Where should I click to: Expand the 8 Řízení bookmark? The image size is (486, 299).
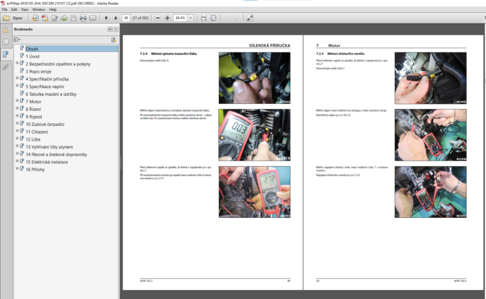17,108
